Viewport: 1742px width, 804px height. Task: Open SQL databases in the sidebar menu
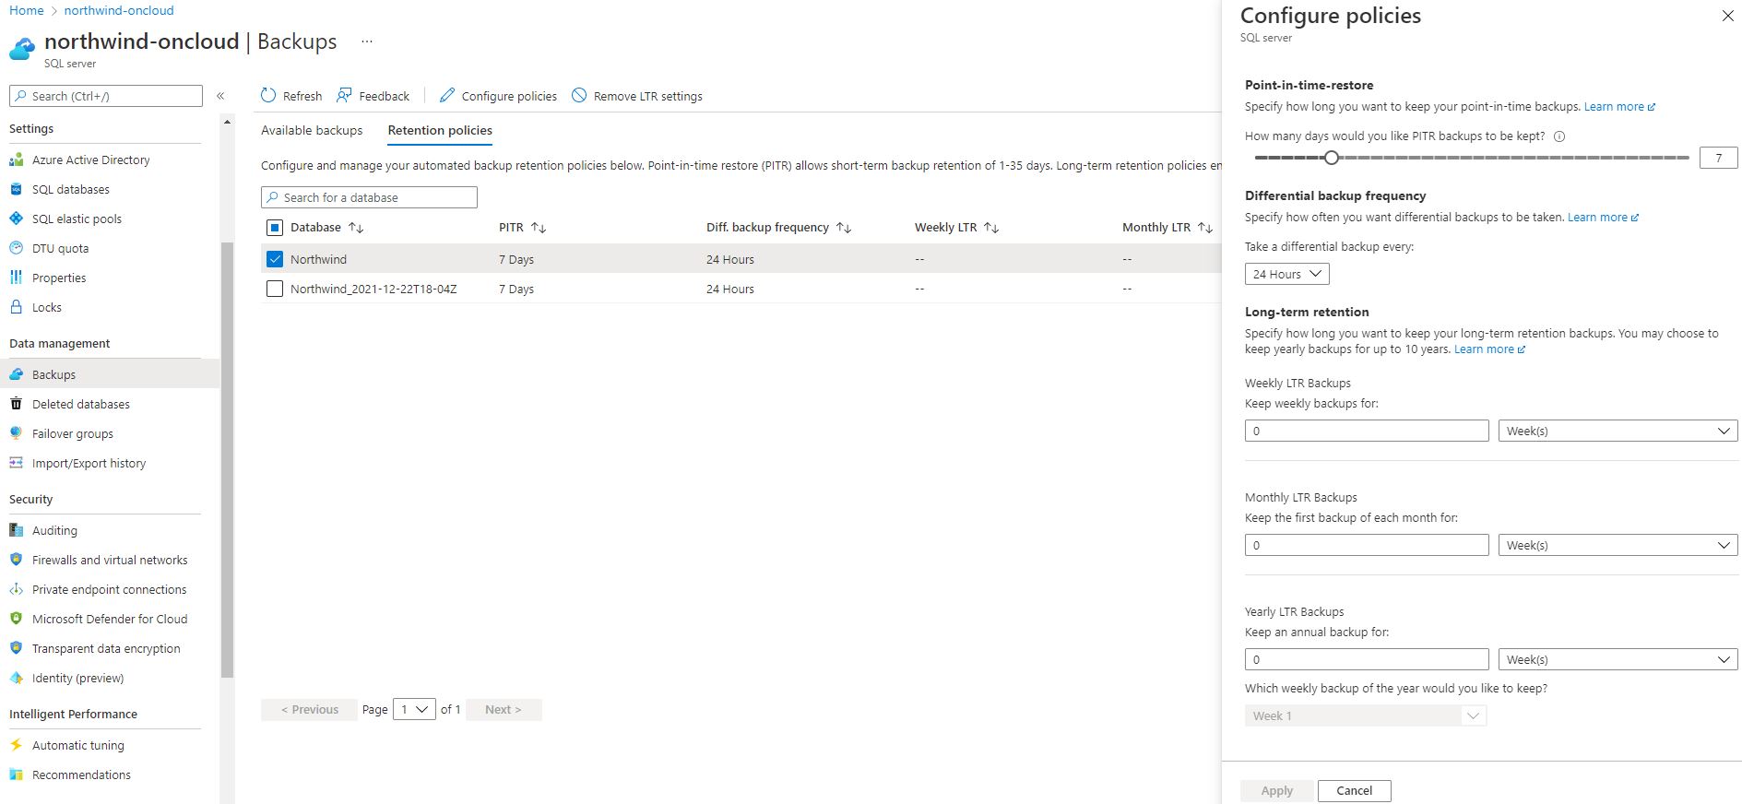pos(71,189)
